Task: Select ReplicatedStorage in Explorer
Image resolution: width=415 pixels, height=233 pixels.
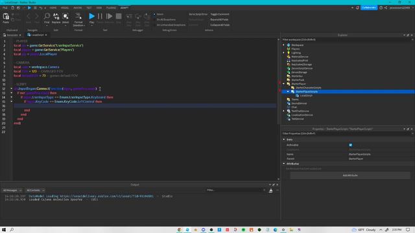Action: click(302, 65)
